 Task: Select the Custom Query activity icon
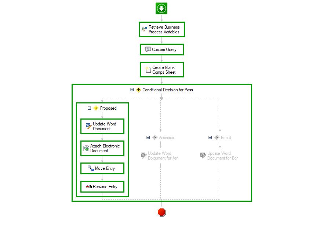(x=148, y=50)
